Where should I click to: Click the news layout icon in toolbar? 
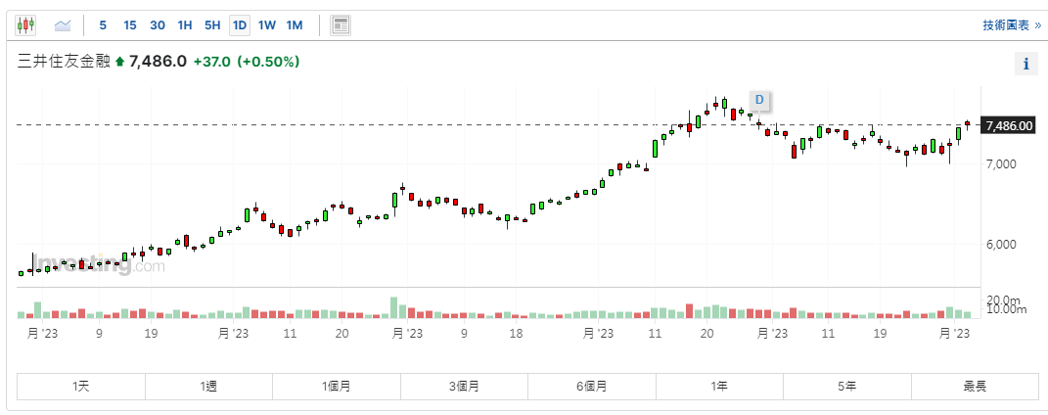341,24
